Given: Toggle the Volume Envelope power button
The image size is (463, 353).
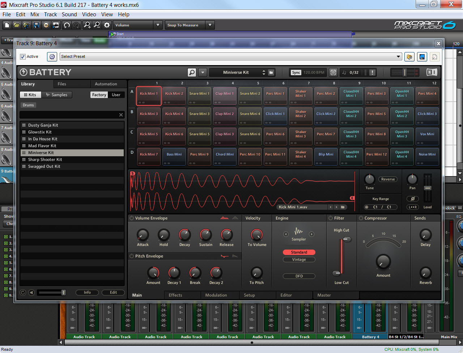Looking at the screenshot, I should [x=132, y=218].
